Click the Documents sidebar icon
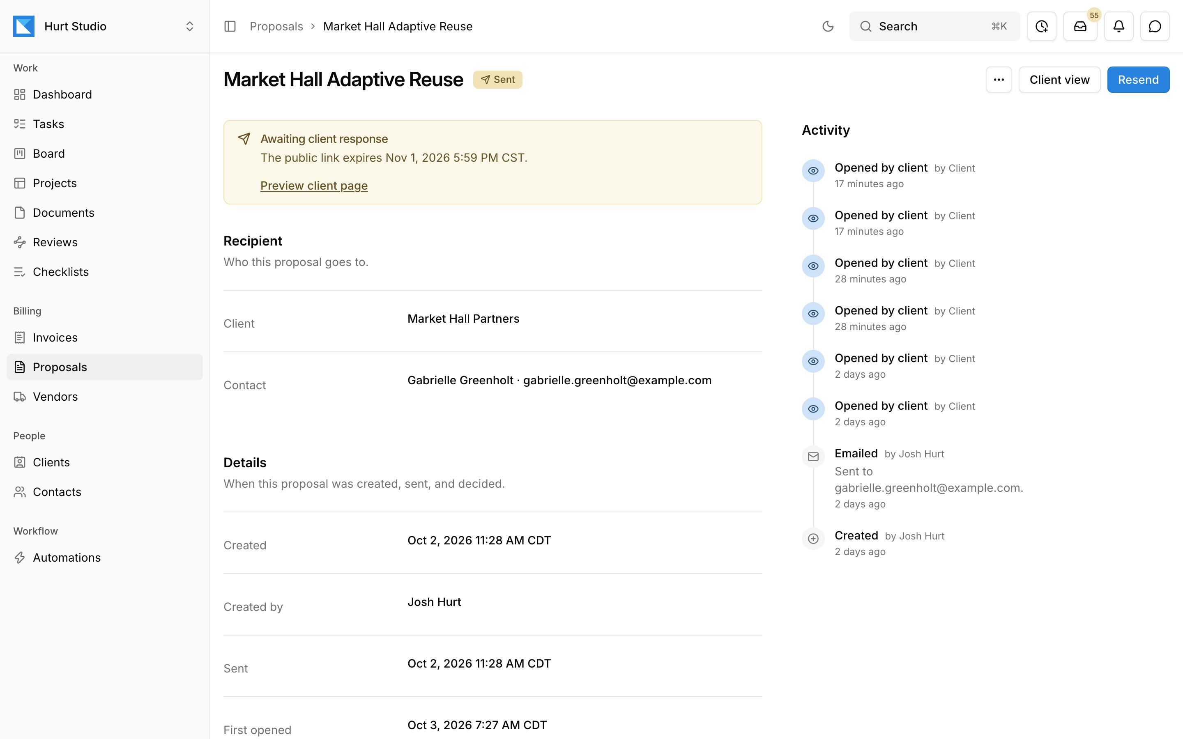The height and width of the screenshot is (739, 1183). pyautogui.click(x=20, y=213)
